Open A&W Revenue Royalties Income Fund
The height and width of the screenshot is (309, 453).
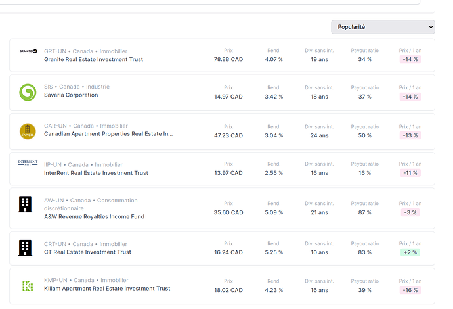click(x=94, y=216)
